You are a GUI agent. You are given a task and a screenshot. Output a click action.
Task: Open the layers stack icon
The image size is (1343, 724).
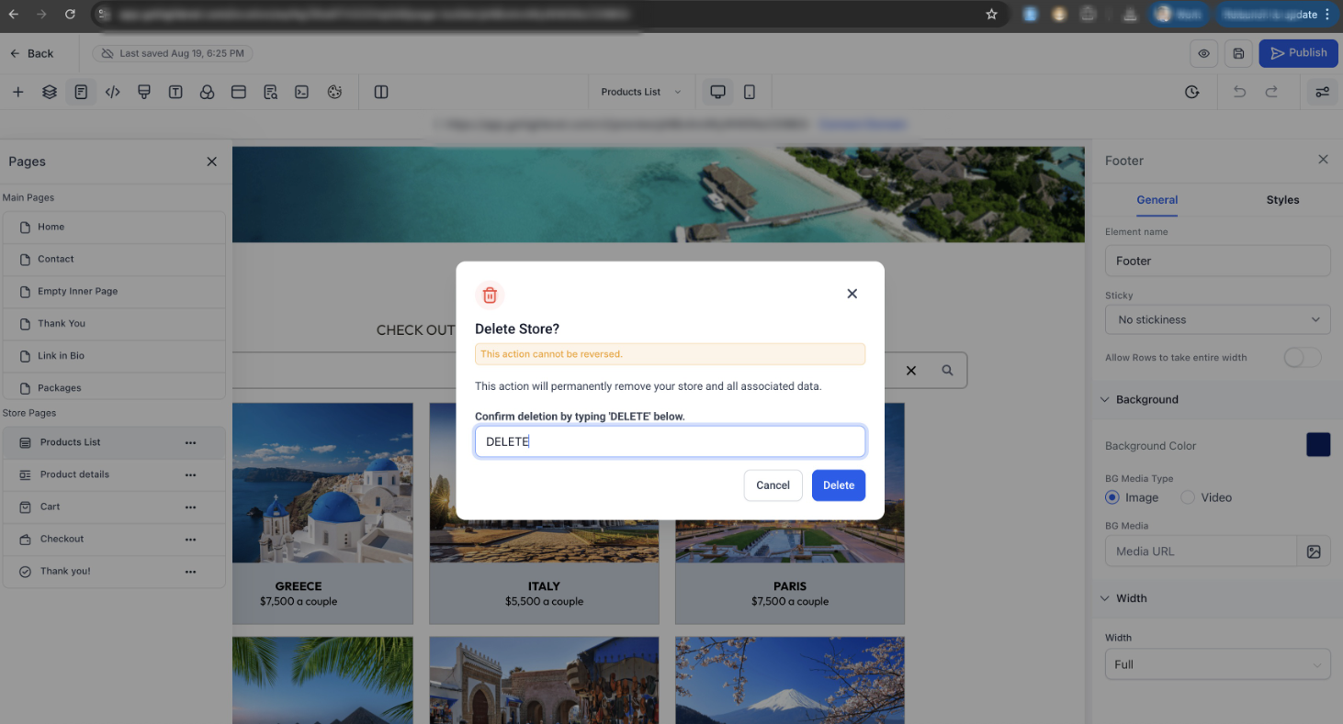pos(50,92)
